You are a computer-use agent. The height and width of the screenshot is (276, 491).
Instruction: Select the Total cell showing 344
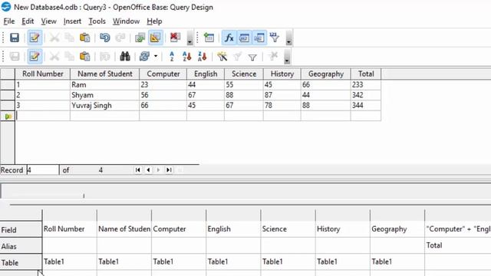(x=366, y=106)
